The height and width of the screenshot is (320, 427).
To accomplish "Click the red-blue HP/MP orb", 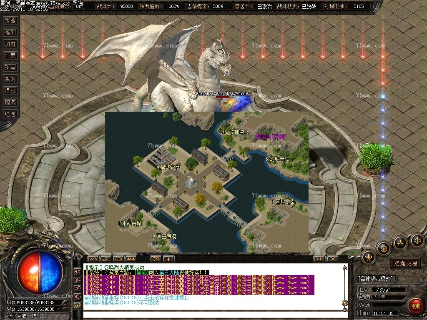I will [x=40, y=272].
